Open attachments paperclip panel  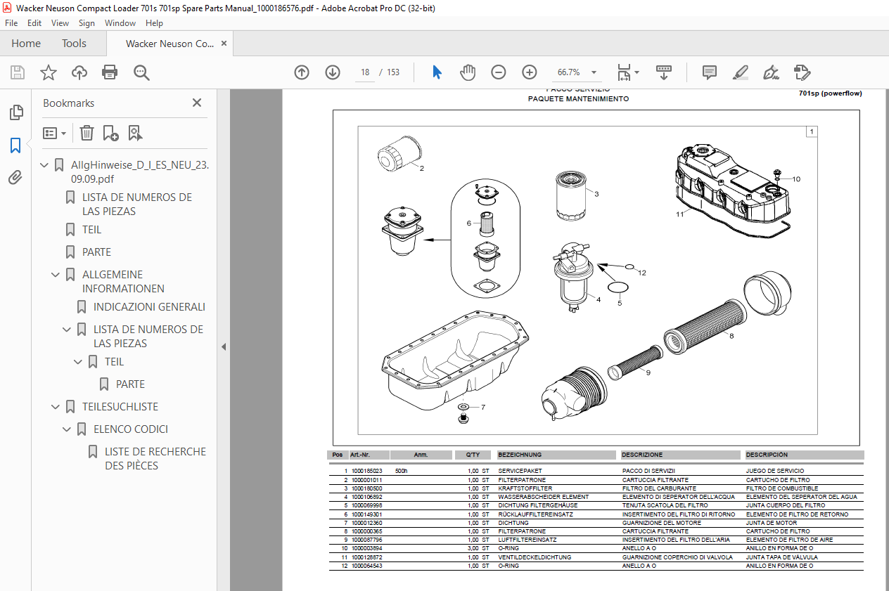15,178
